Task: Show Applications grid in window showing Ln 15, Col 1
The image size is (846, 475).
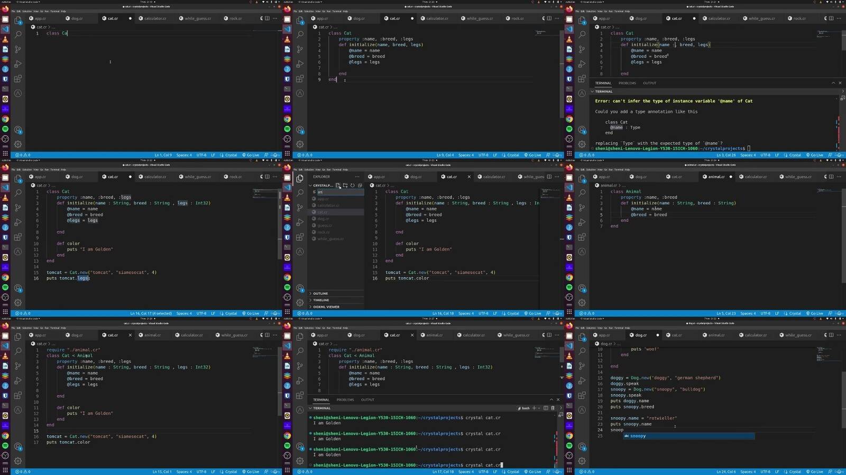Action: 5,470
